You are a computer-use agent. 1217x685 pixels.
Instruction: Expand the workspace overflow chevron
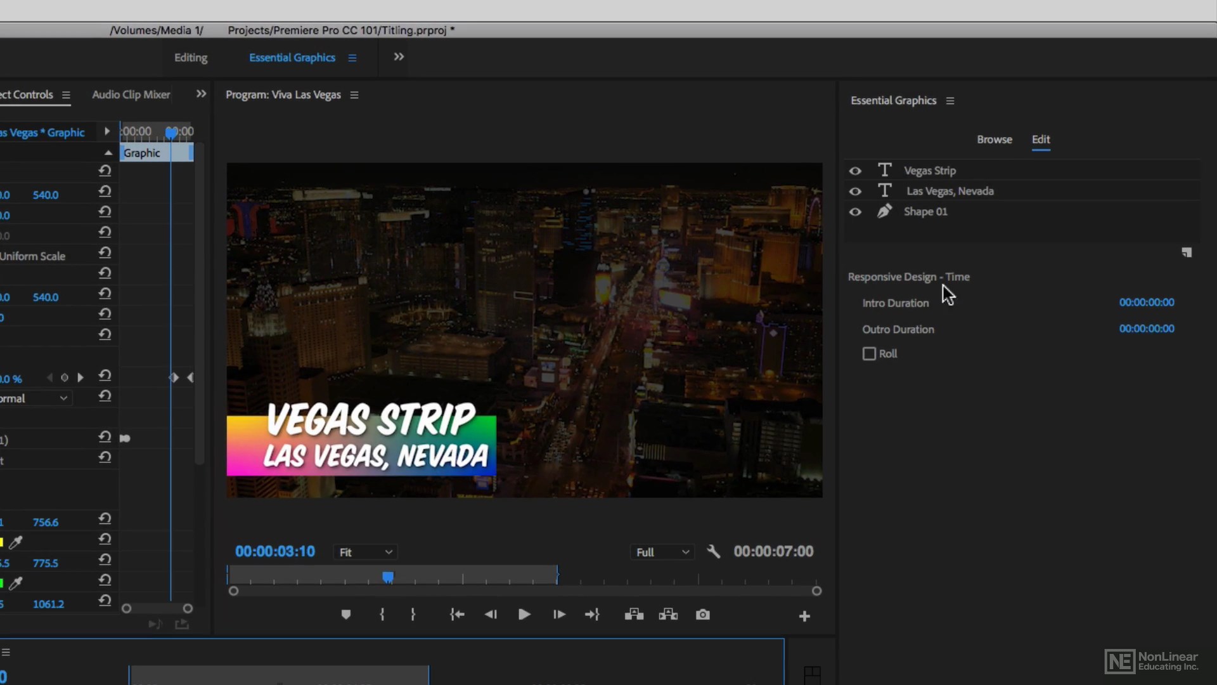pos(399,57)
